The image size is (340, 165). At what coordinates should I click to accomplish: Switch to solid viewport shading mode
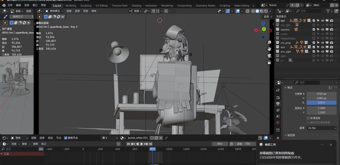tap(257, 11)
